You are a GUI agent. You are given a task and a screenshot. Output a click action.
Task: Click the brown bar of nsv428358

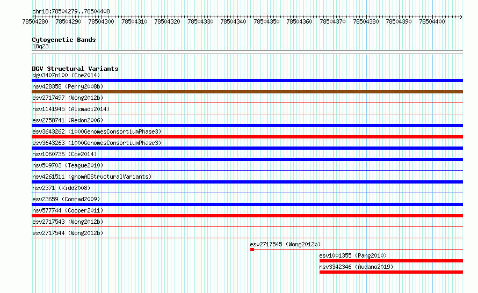(x=247, y=92)
